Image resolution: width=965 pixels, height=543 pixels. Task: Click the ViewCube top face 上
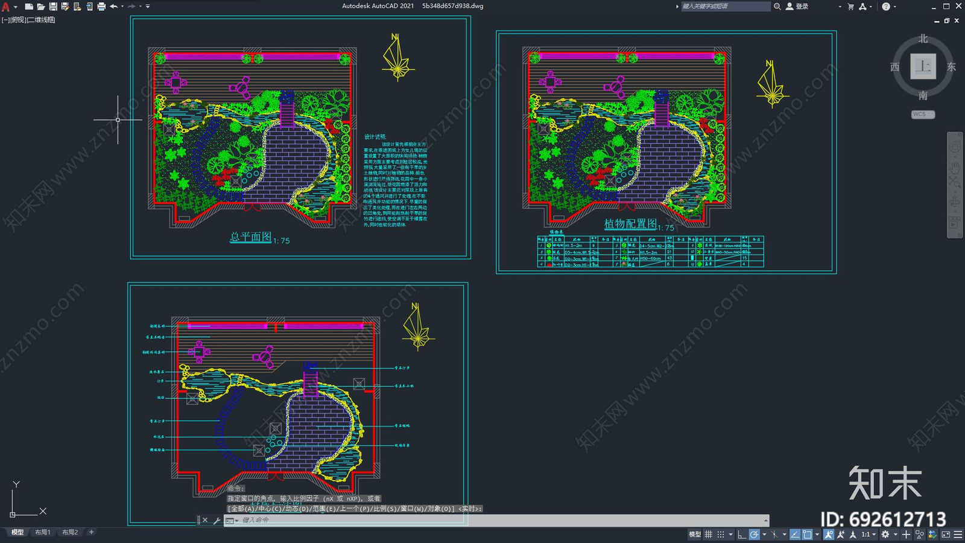(x=923, y=66)
